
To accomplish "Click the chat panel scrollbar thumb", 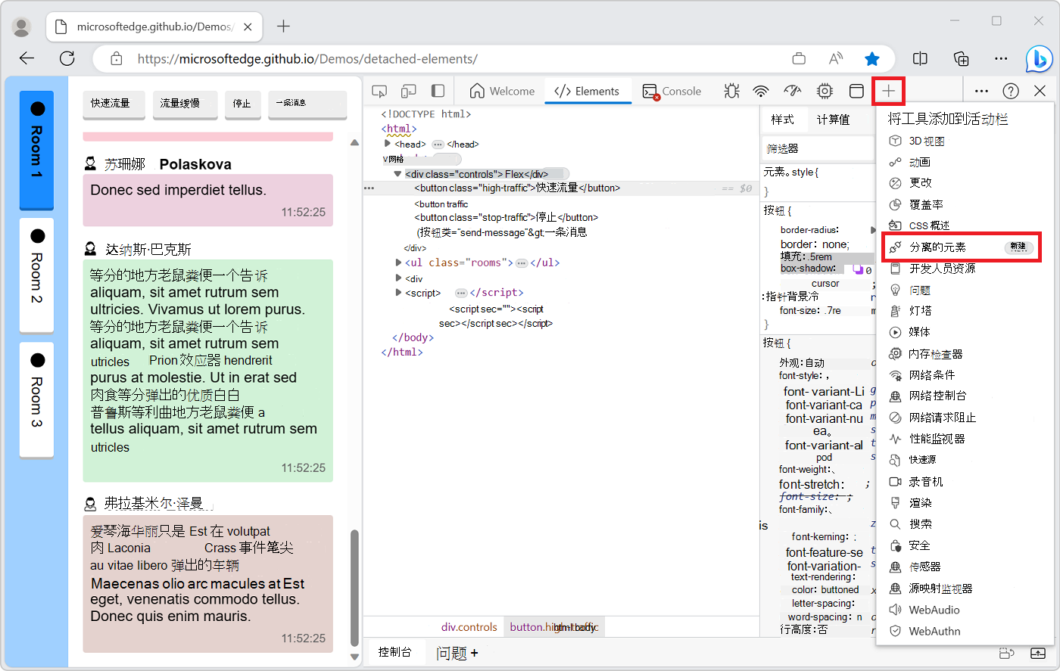I will pos(354,588).
